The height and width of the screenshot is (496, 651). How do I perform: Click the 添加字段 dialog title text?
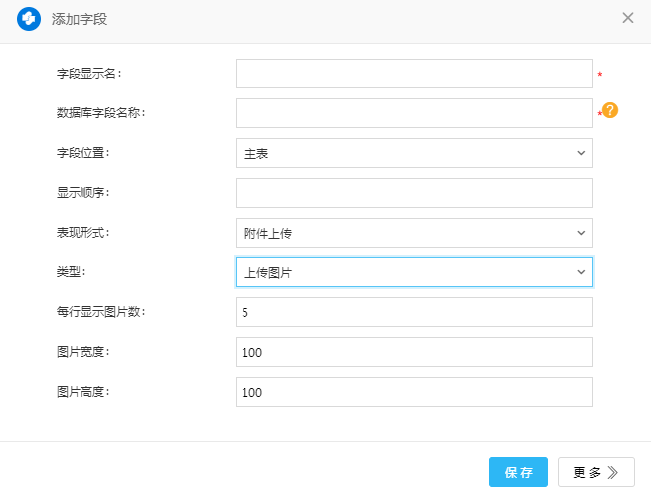click(x=79, y=19)
